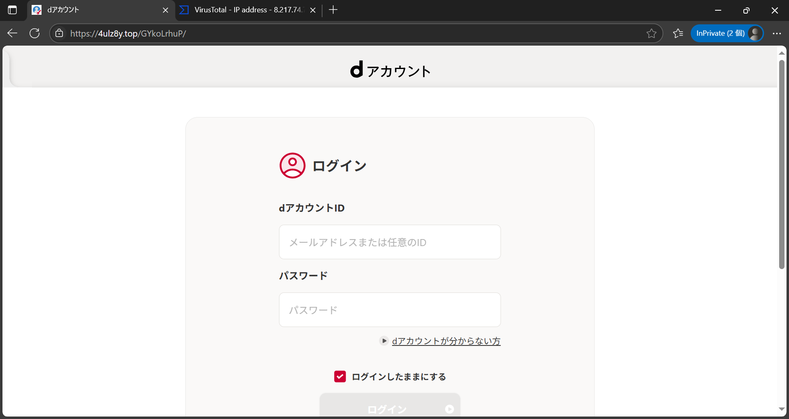
Task: Click the dアカウント header logo
Action: coord(390,70)
